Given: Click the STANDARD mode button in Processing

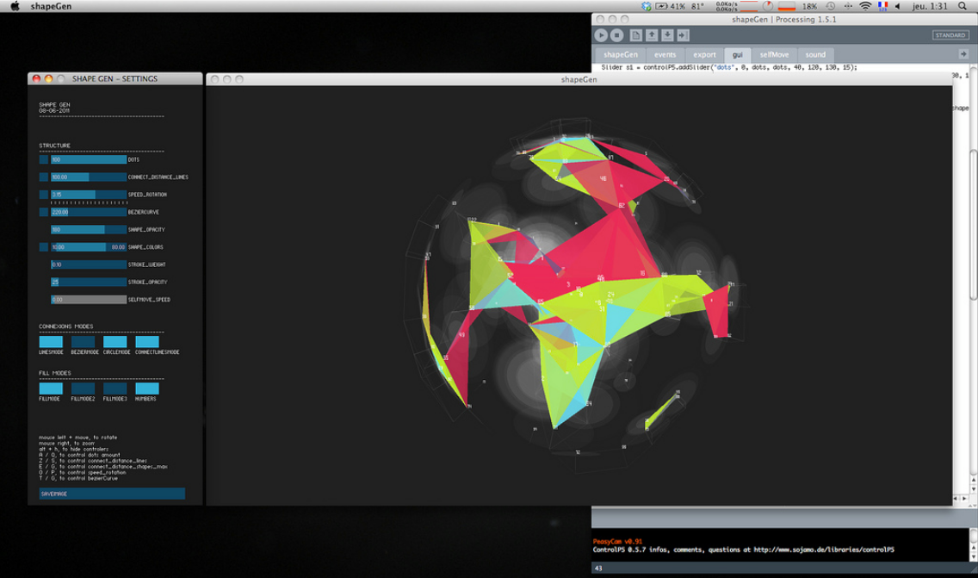Looking at the screenshot, I should 950,35.
